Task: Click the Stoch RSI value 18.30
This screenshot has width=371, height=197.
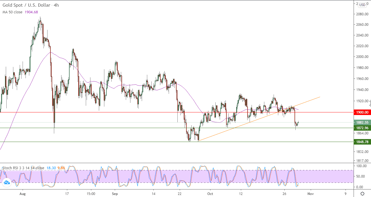Action: click(51, 168)
